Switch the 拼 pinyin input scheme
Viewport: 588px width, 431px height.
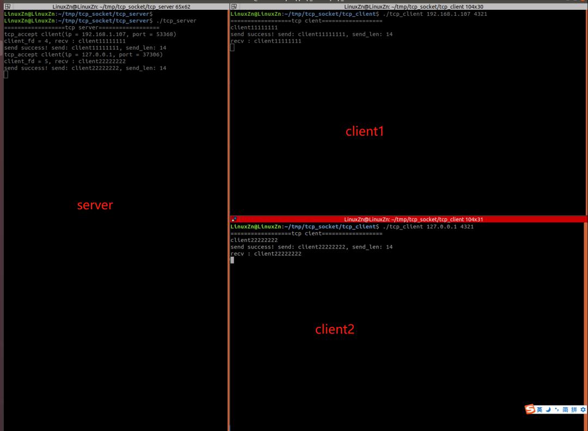(574, 410)
